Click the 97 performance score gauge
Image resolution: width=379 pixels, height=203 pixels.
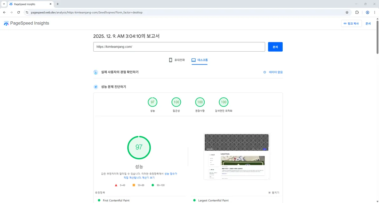click(139, 147)
